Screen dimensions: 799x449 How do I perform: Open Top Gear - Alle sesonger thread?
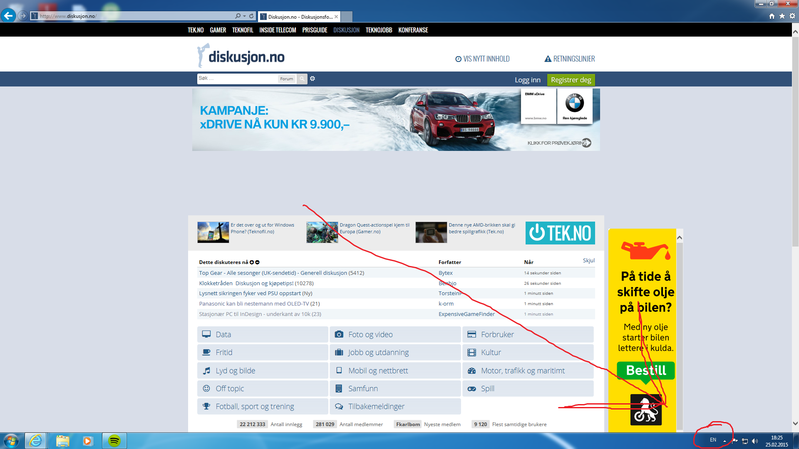(x=281, y=273)
